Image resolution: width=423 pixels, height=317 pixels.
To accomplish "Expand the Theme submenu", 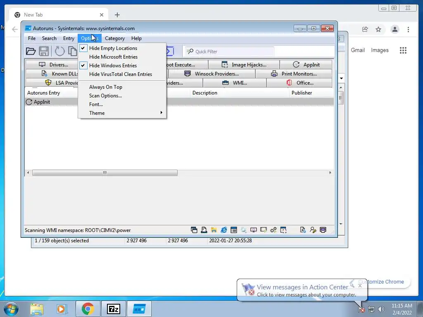I will click(122, 113).
